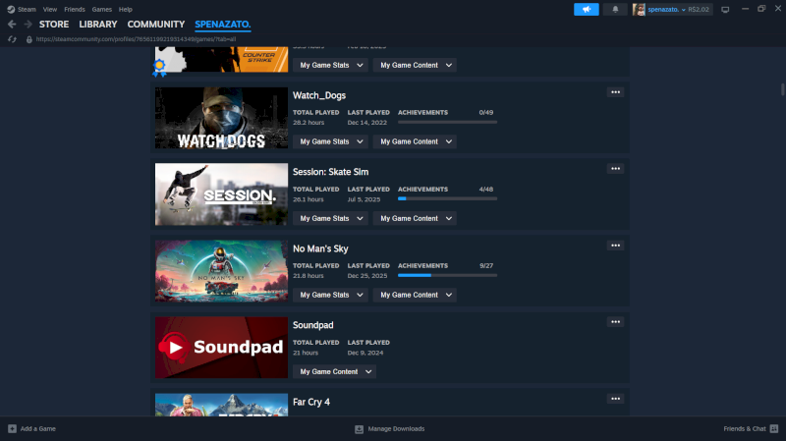786x441 pixels.
Task: Click the steamcommunity profile URL text
Action: click(136, 39)
